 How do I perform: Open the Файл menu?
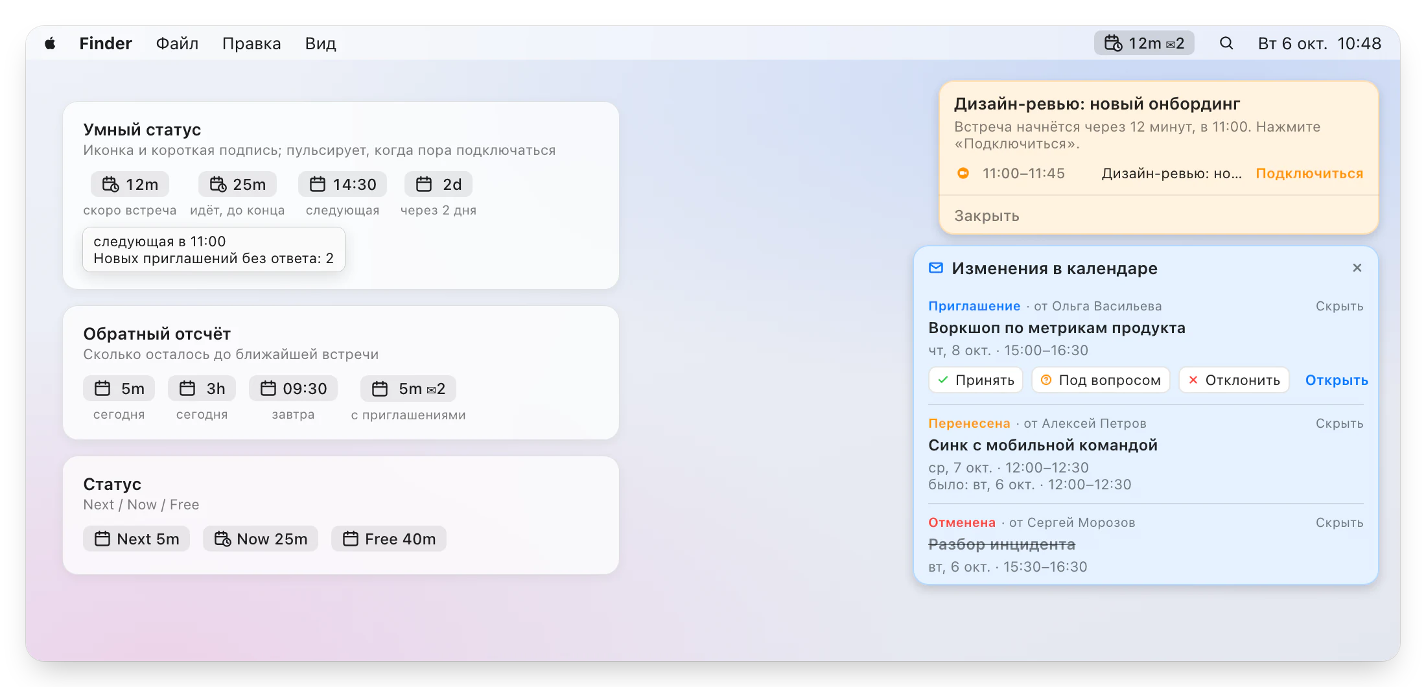177,43
